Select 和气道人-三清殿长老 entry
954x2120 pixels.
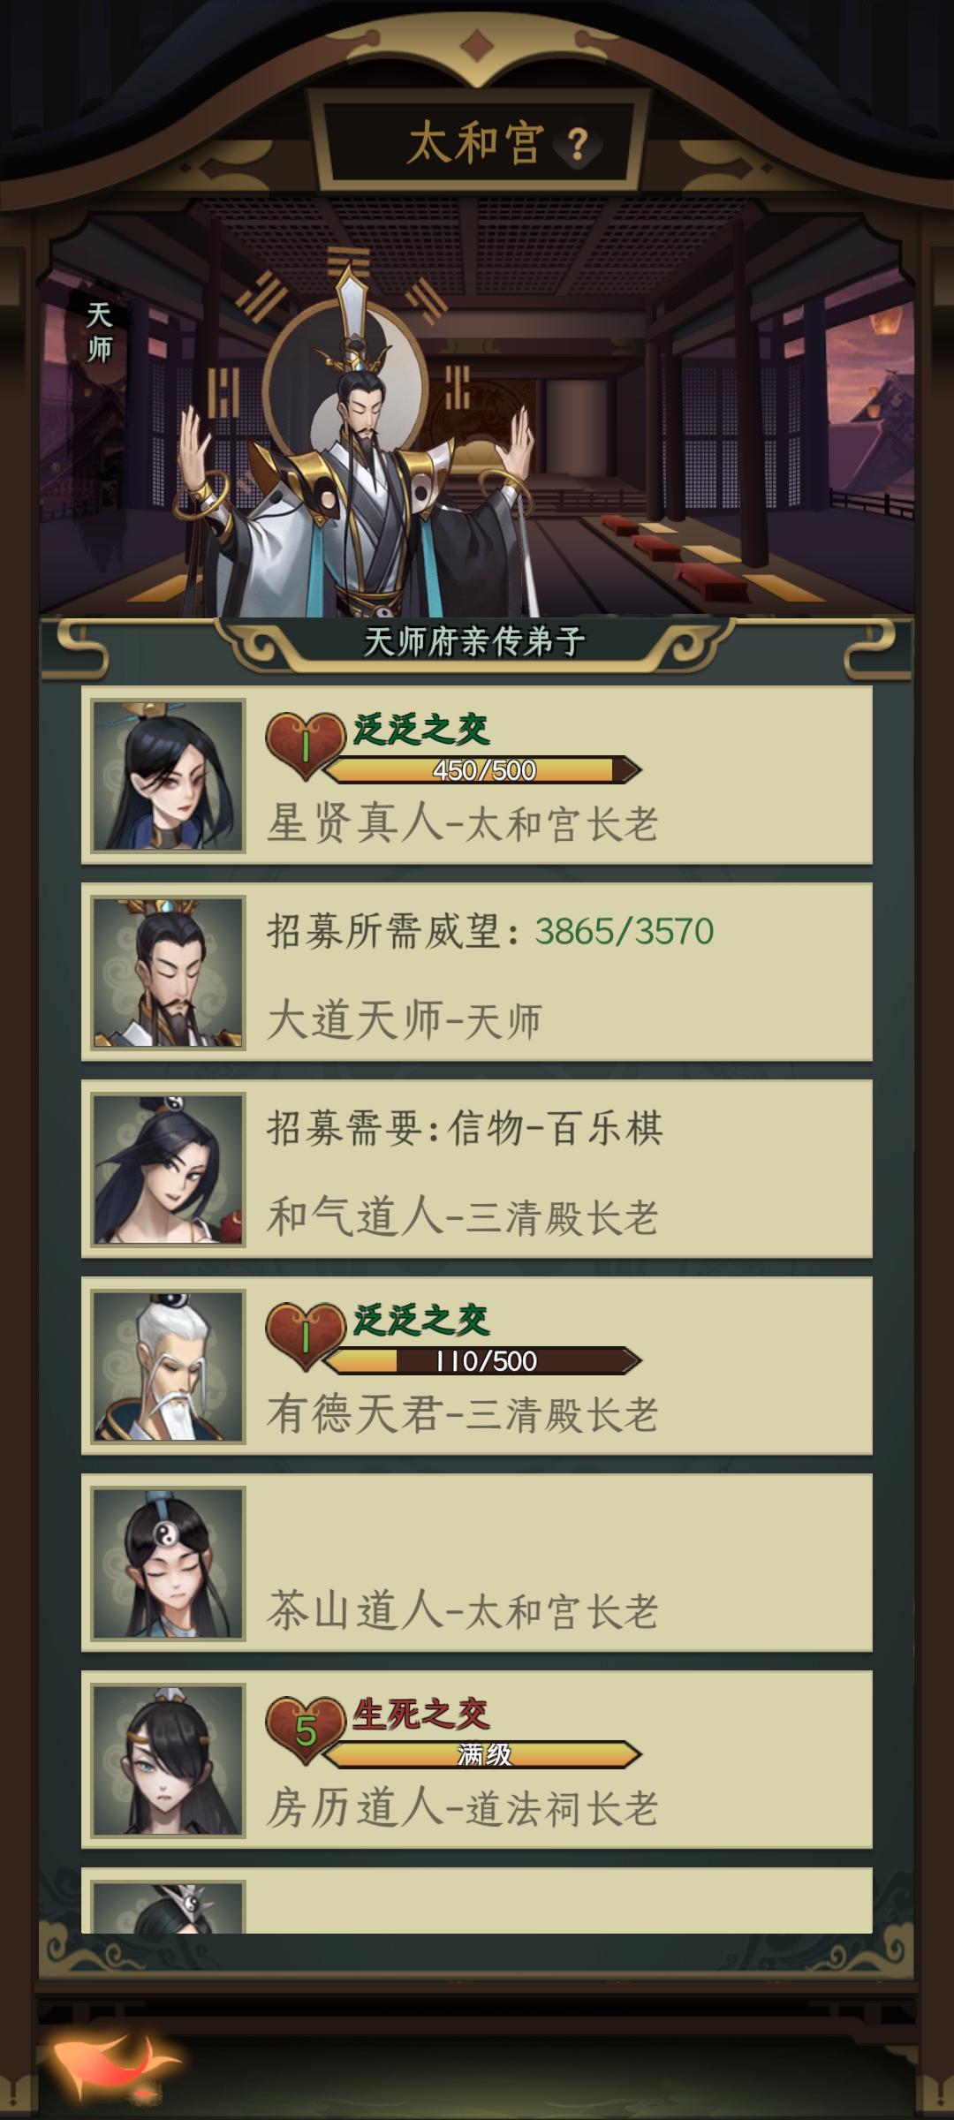[477, 1170]
